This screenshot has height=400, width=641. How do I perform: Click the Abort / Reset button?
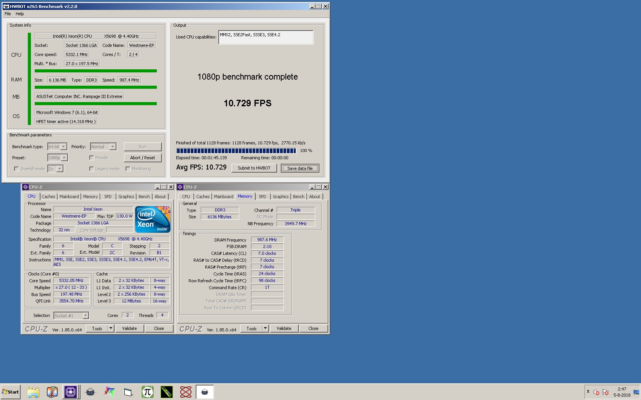click(x=143, y=158)
